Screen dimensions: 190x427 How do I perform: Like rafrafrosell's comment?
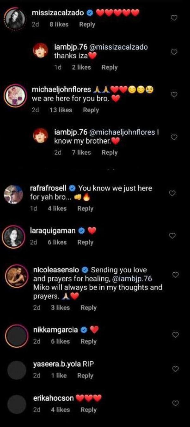pyautogui.click(x=172, y=193)
